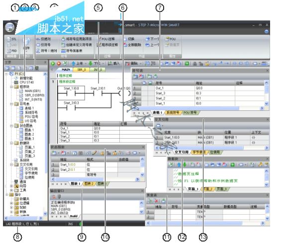289x244 pixels.
Task: Select the MAIN editor tab
Action: point(66,70)
